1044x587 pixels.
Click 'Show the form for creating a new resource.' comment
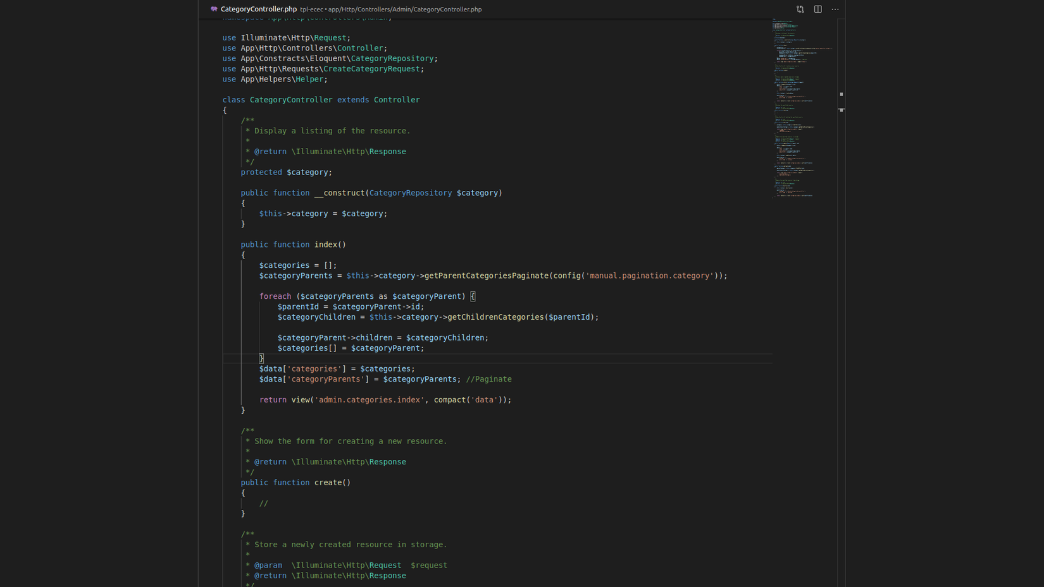pos(351,441)
